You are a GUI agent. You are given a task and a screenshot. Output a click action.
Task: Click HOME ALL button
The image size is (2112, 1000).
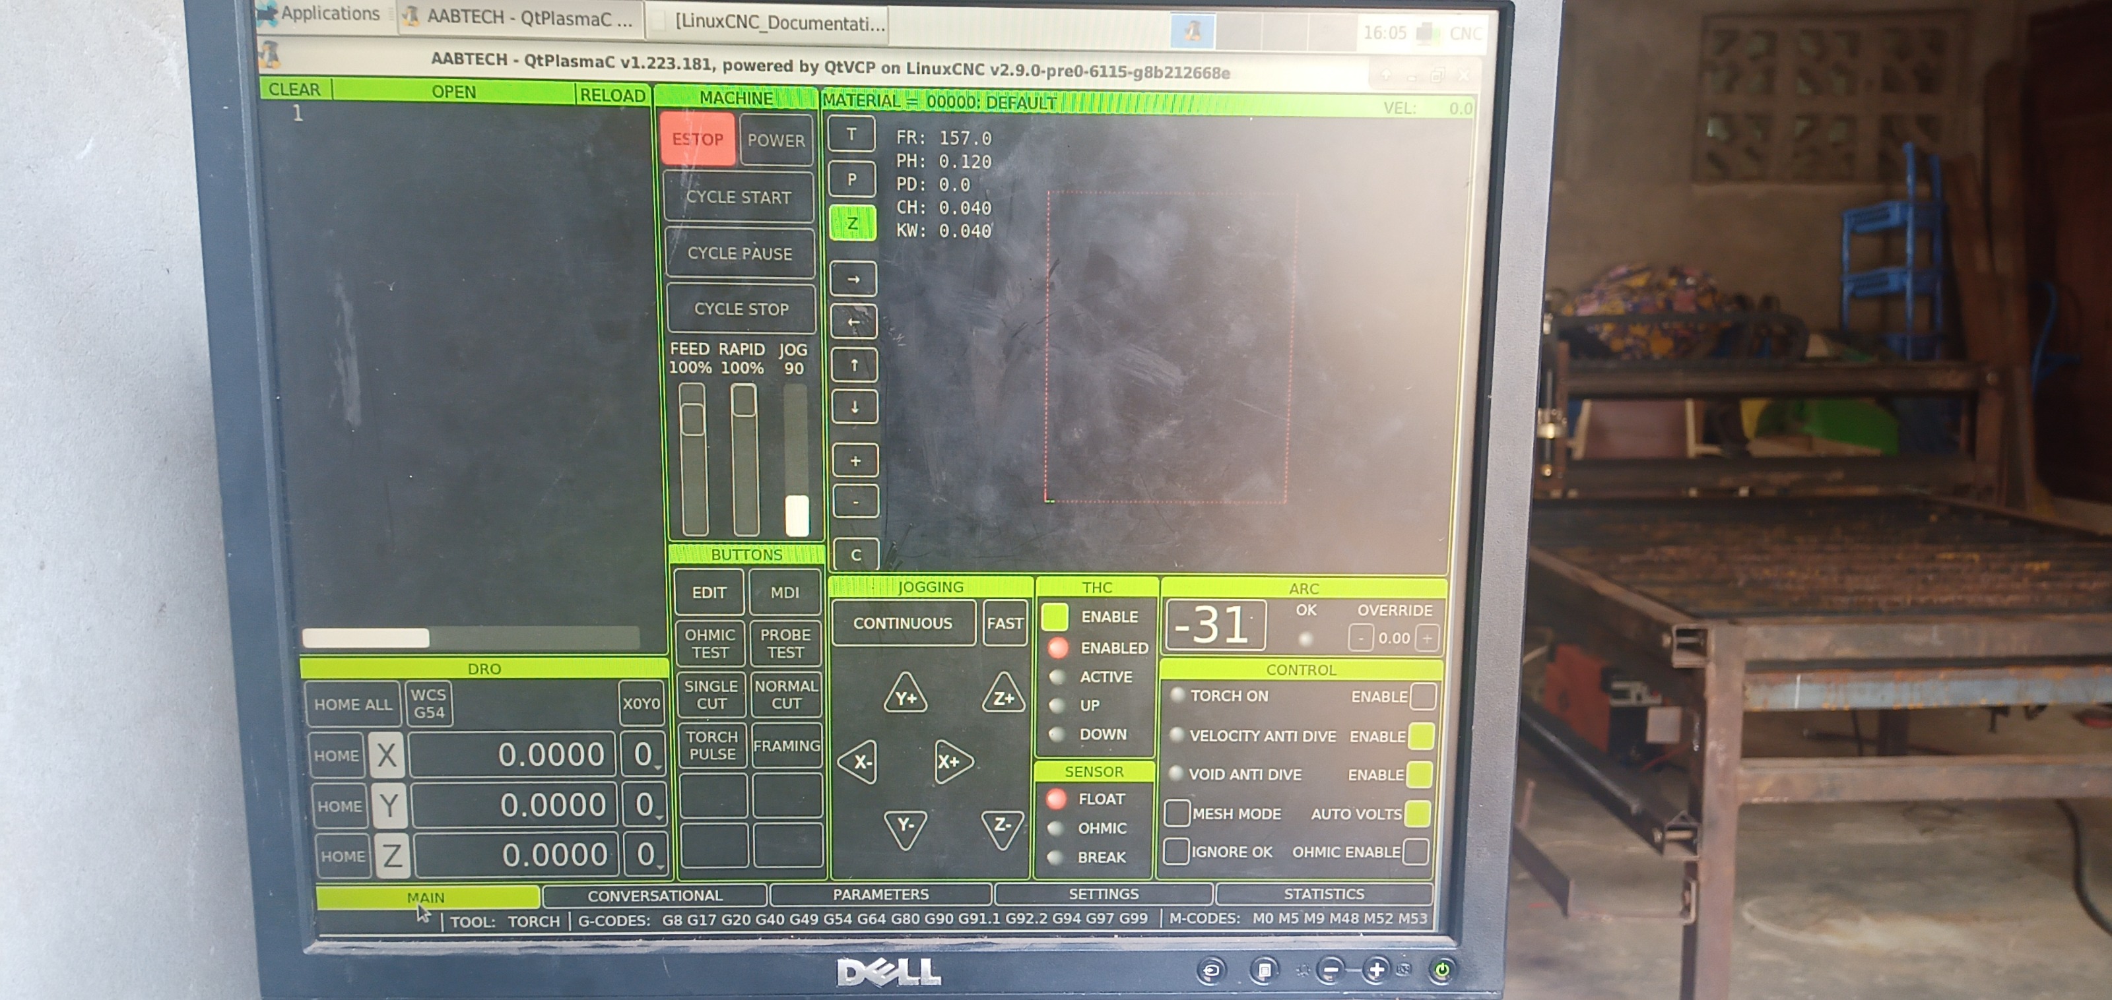pyautogui.click(x=353, y=704)
